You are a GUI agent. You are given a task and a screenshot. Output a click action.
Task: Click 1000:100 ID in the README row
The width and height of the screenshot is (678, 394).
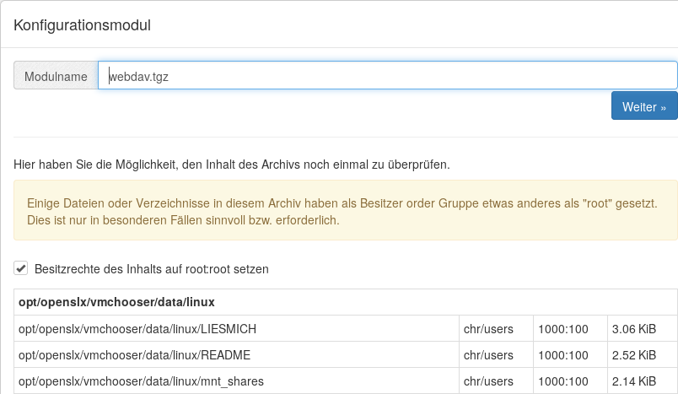click(563, 355)
